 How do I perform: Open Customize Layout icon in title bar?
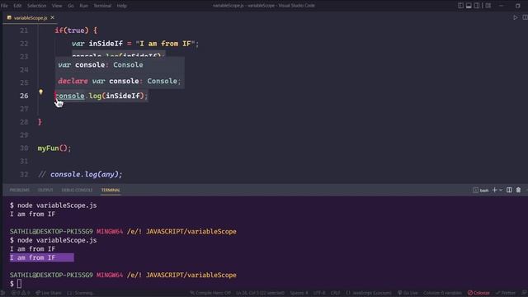pos(488,6)
